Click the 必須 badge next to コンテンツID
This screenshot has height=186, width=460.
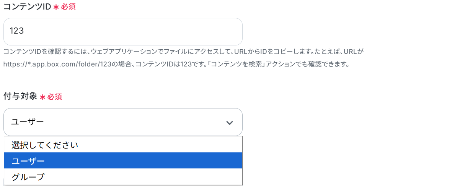coord(69,7)
